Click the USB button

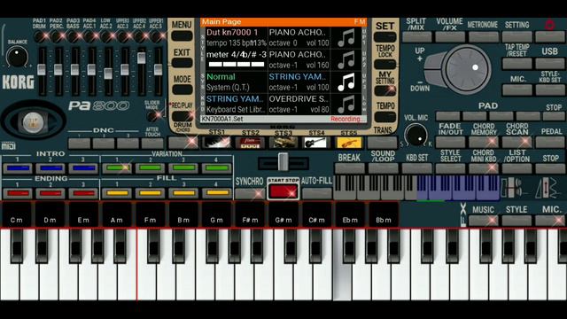point(550,63)
